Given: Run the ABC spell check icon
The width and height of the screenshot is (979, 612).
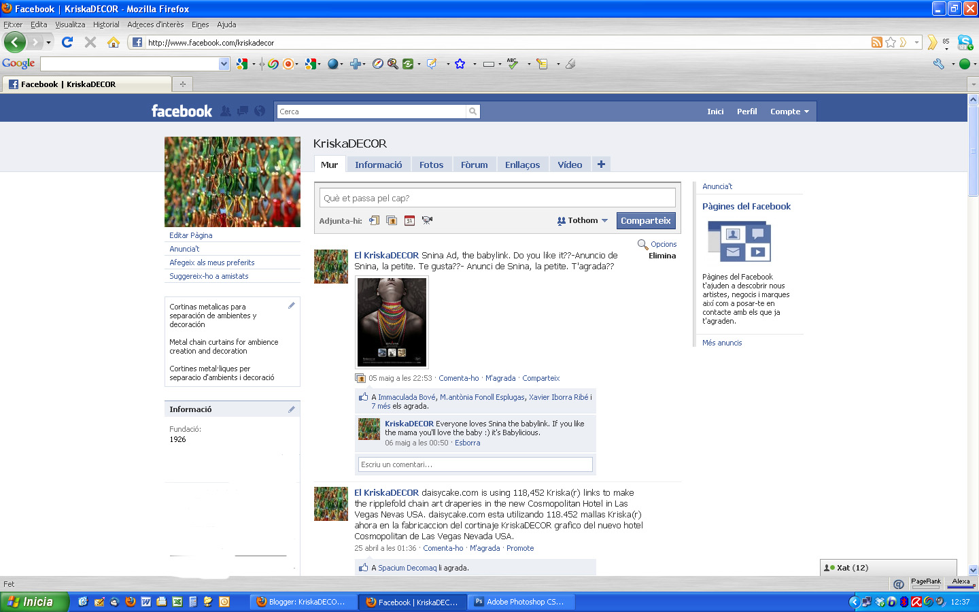Looking at the screenshot, I should point(513,64).
